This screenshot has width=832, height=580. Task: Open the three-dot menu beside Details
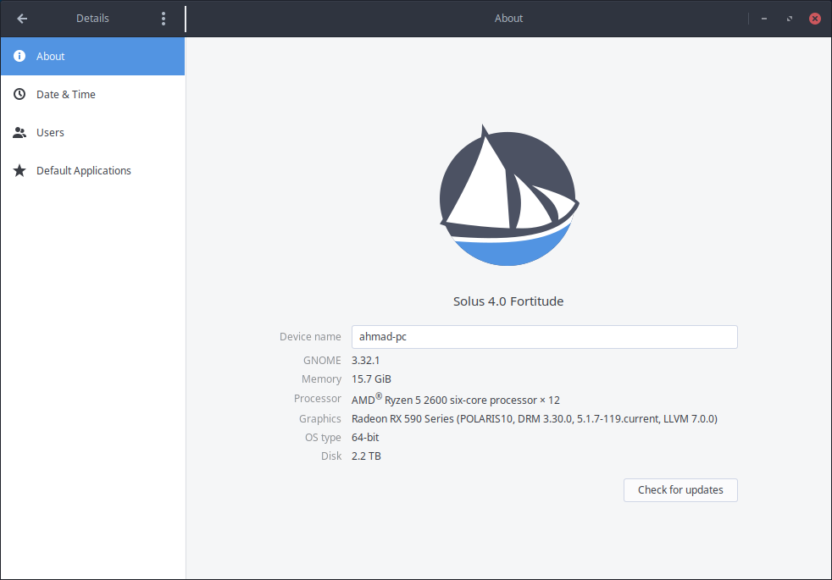click(164, 19)
